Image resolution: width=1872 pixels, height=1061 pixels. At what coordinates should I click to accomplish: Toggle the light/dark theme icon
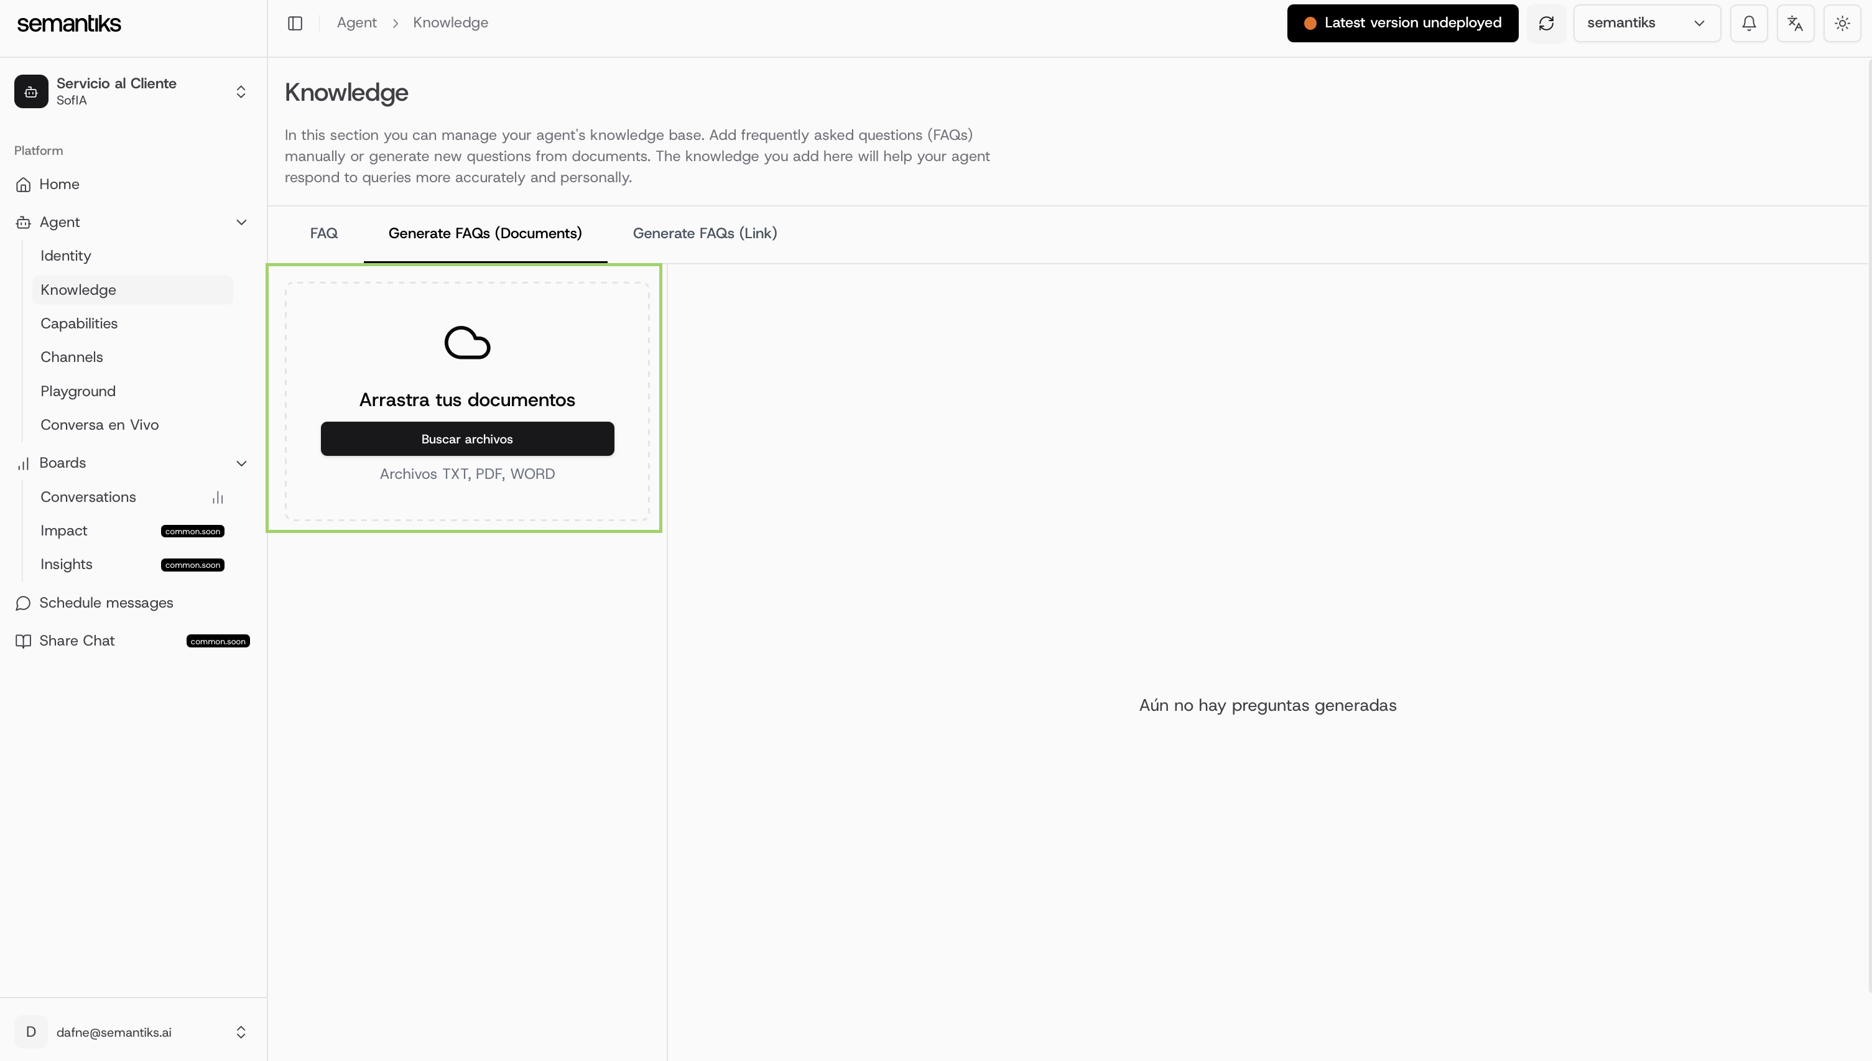1842,23
